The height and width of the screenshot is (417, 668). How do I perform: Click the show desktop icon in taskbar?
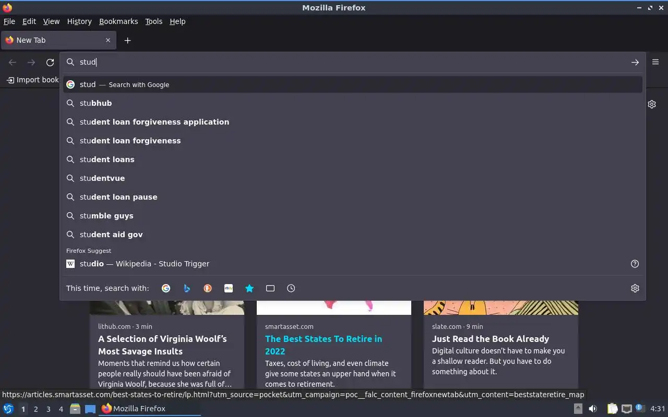[90, 409]
